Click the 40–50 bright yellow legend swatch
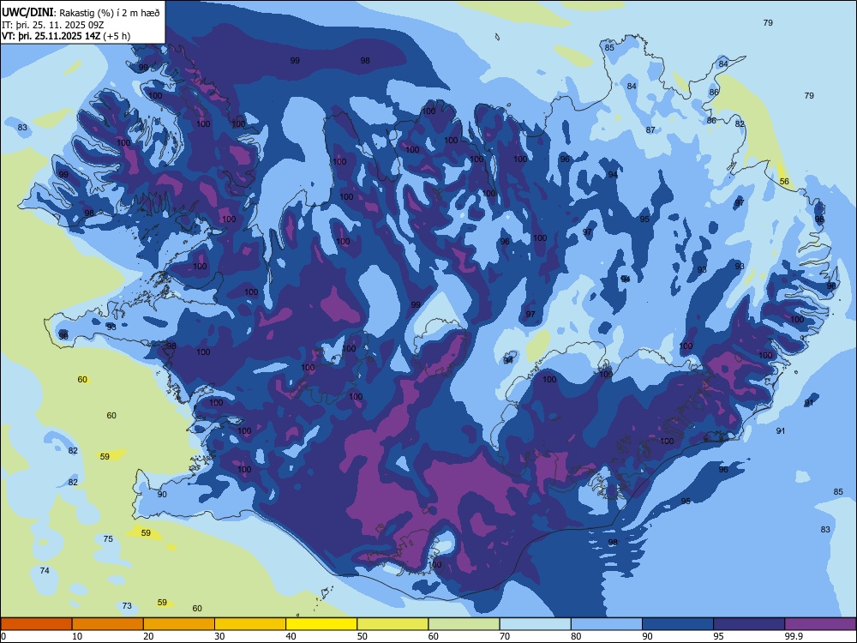 pos(321,624)
